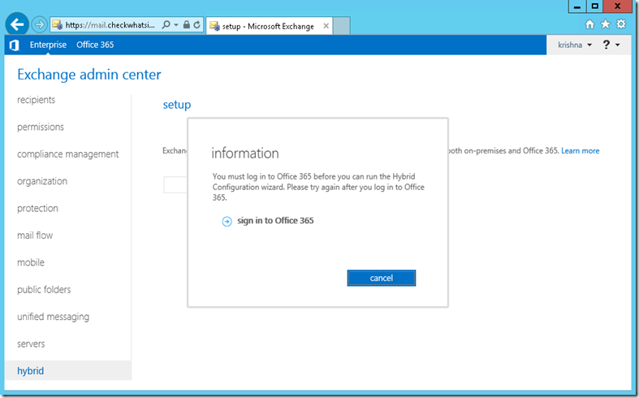Viewport: 639px width, 398px height.
Task: Open the protection section
Action: point(37,209)
